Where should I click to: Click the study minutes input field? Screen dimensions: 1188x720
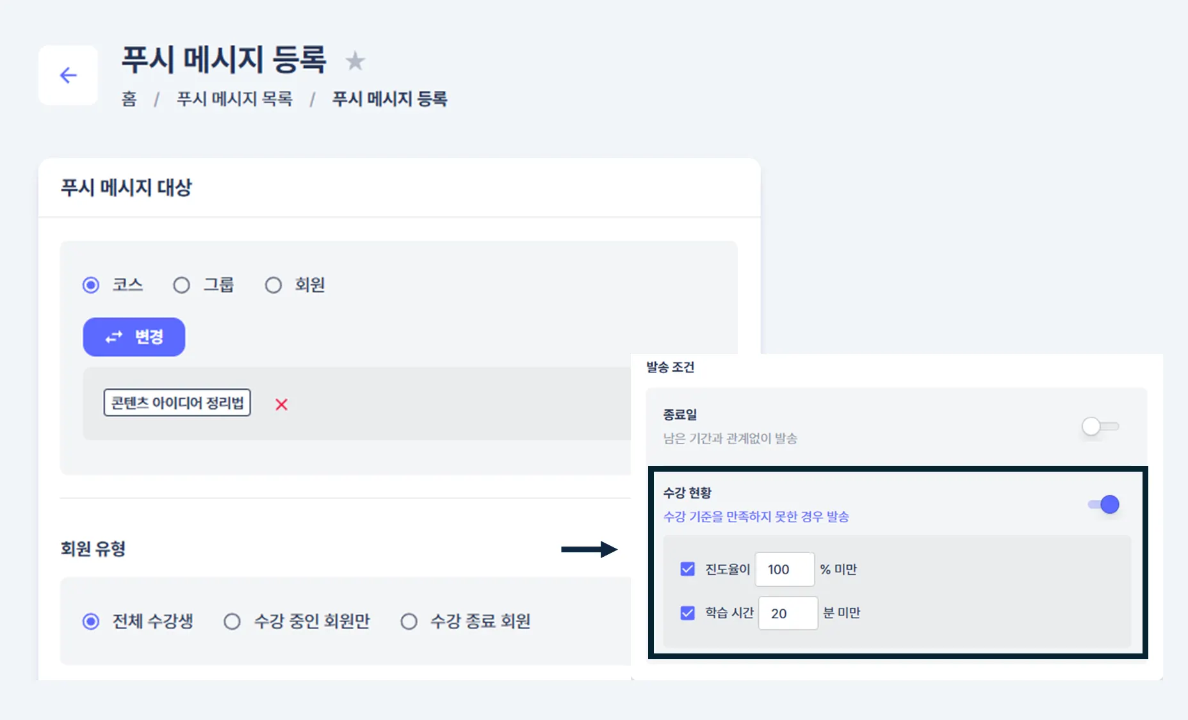tap(788, 613)
